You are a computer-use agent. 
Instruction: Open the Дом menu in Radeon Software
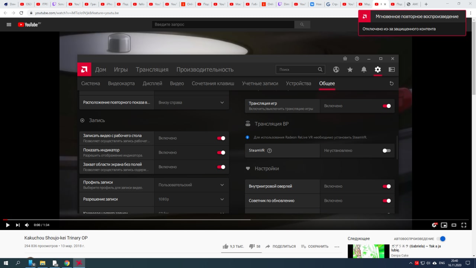click(x=100, y=70)
